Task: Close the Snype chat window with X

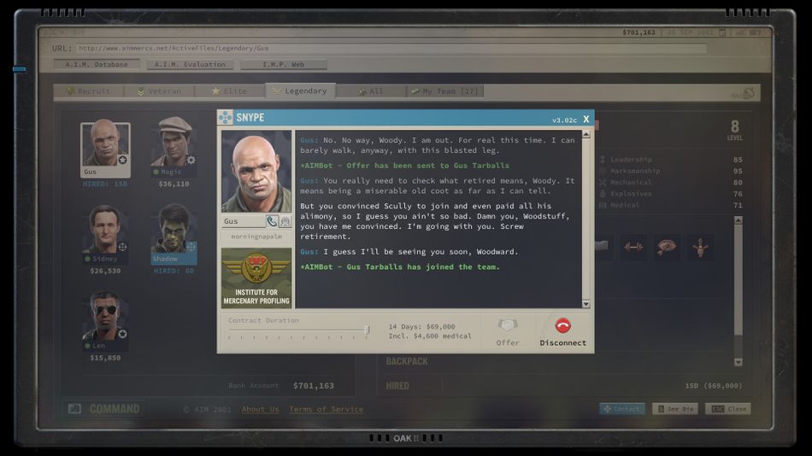Action: (x=586, y=119)
